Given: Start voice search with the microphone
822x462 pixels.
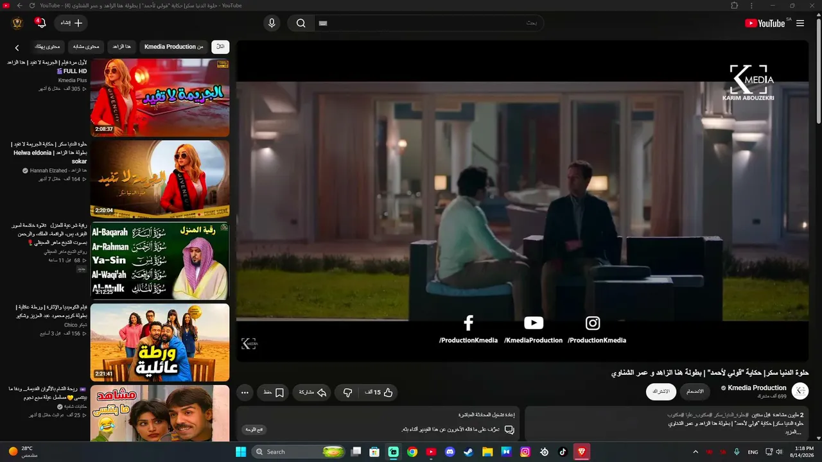Looking at the screenshot, I should pos(272,23).
